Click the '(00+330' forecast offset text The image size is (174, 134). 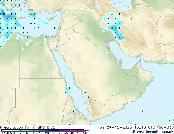165,127
